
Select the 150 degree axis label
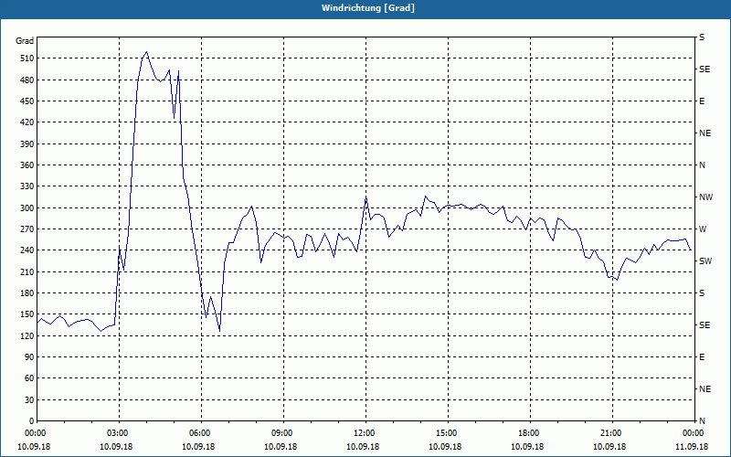[27, 314]
